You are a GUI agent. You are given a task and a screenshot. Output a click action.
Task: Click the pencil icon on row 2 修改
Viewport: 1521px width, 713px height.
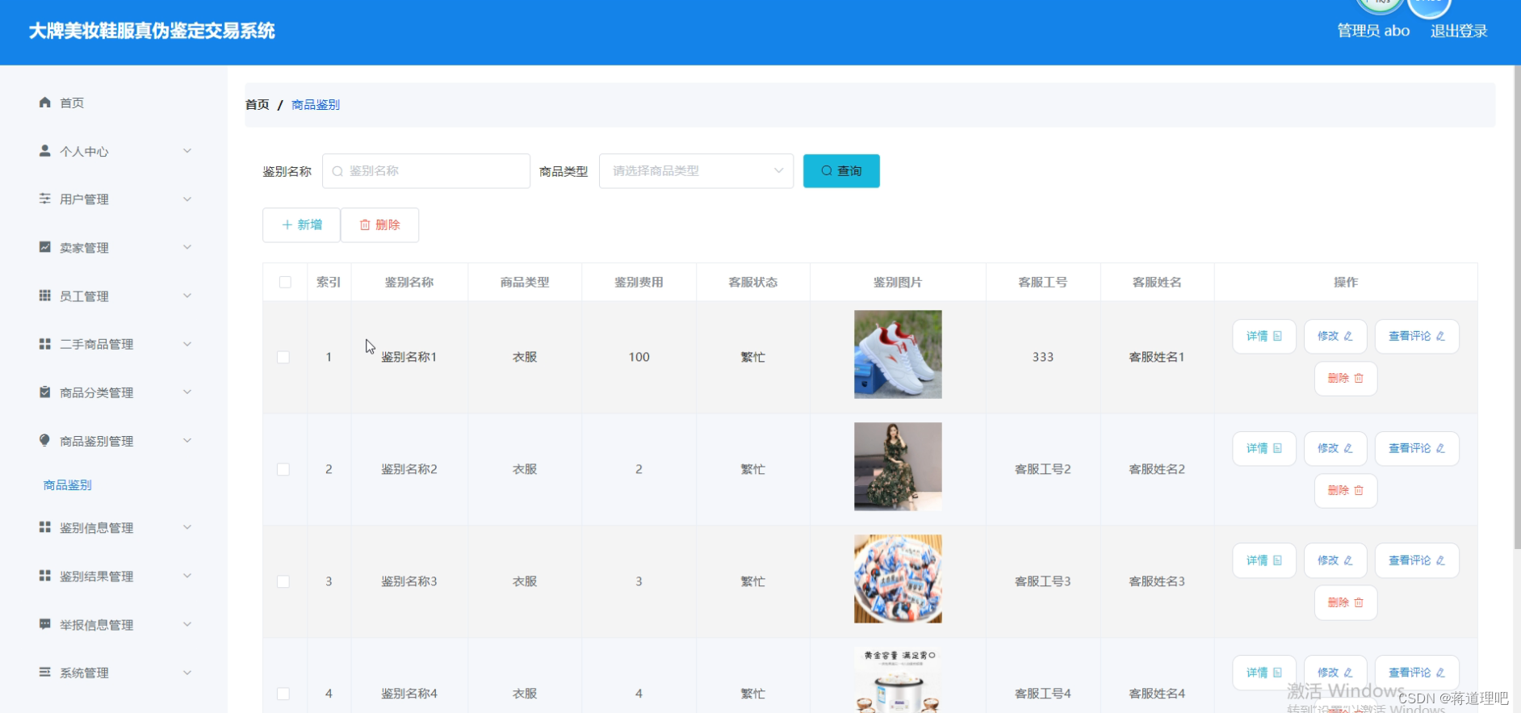click(1348, 448)
